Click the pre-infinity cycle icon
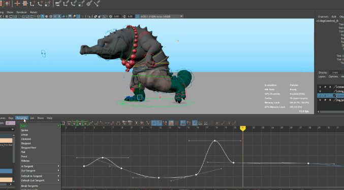 point(217,123)
